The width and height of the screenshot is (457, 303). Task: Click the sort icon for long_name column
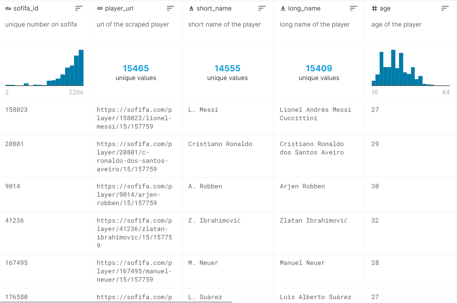tap(353, 8)
